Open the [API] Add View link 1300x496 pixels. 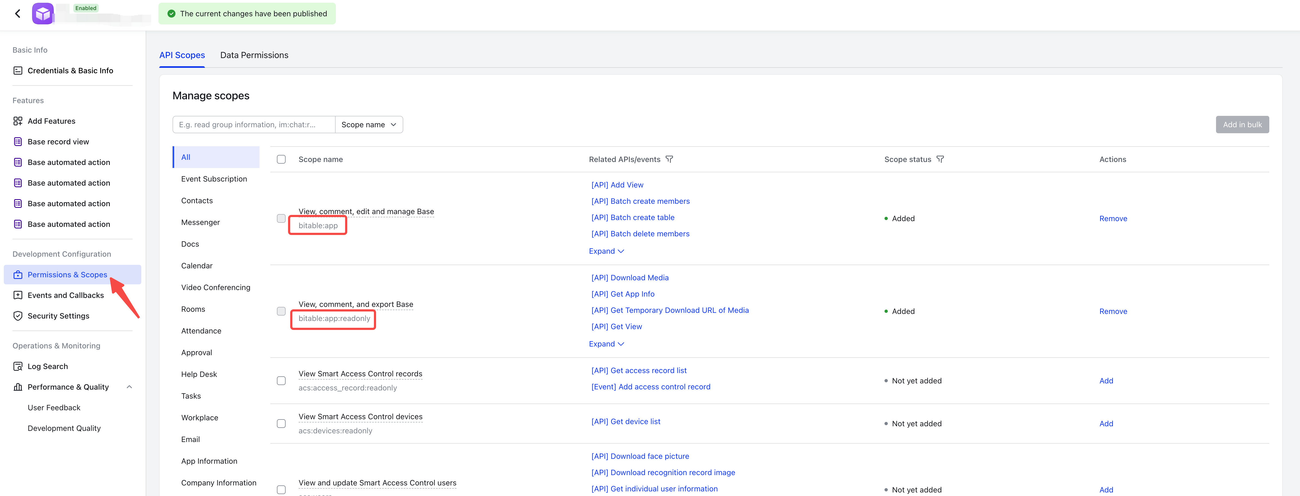[x=617, y=185]
